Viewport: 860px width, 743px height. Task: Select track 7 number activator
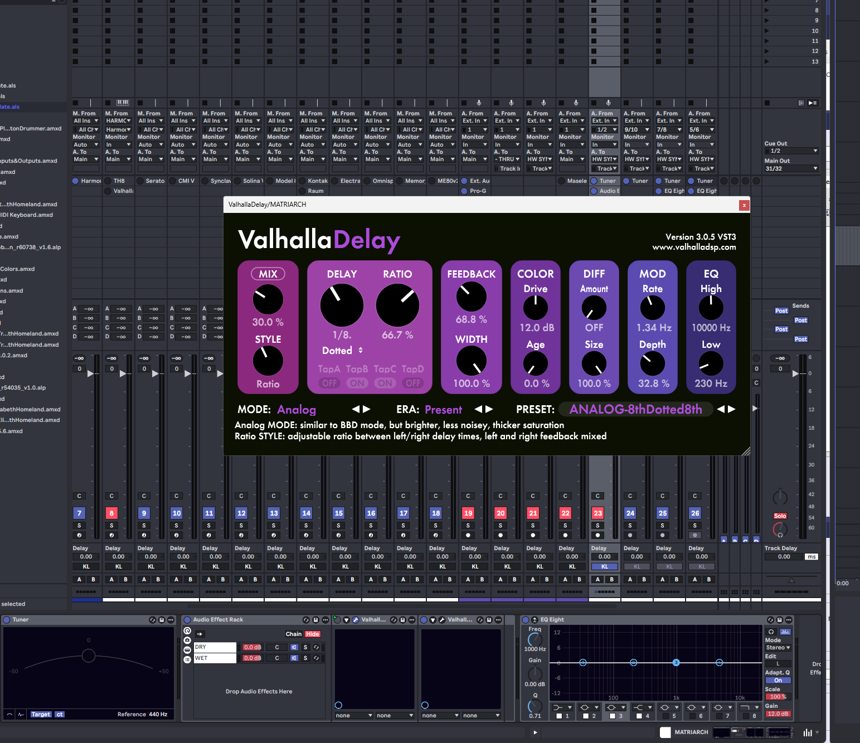click(79, 513)
